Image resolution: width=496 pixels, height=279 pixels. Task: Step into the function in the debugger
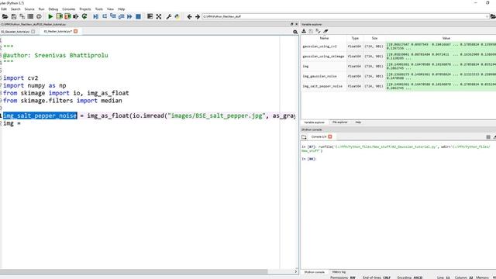(x=113, y=16)
